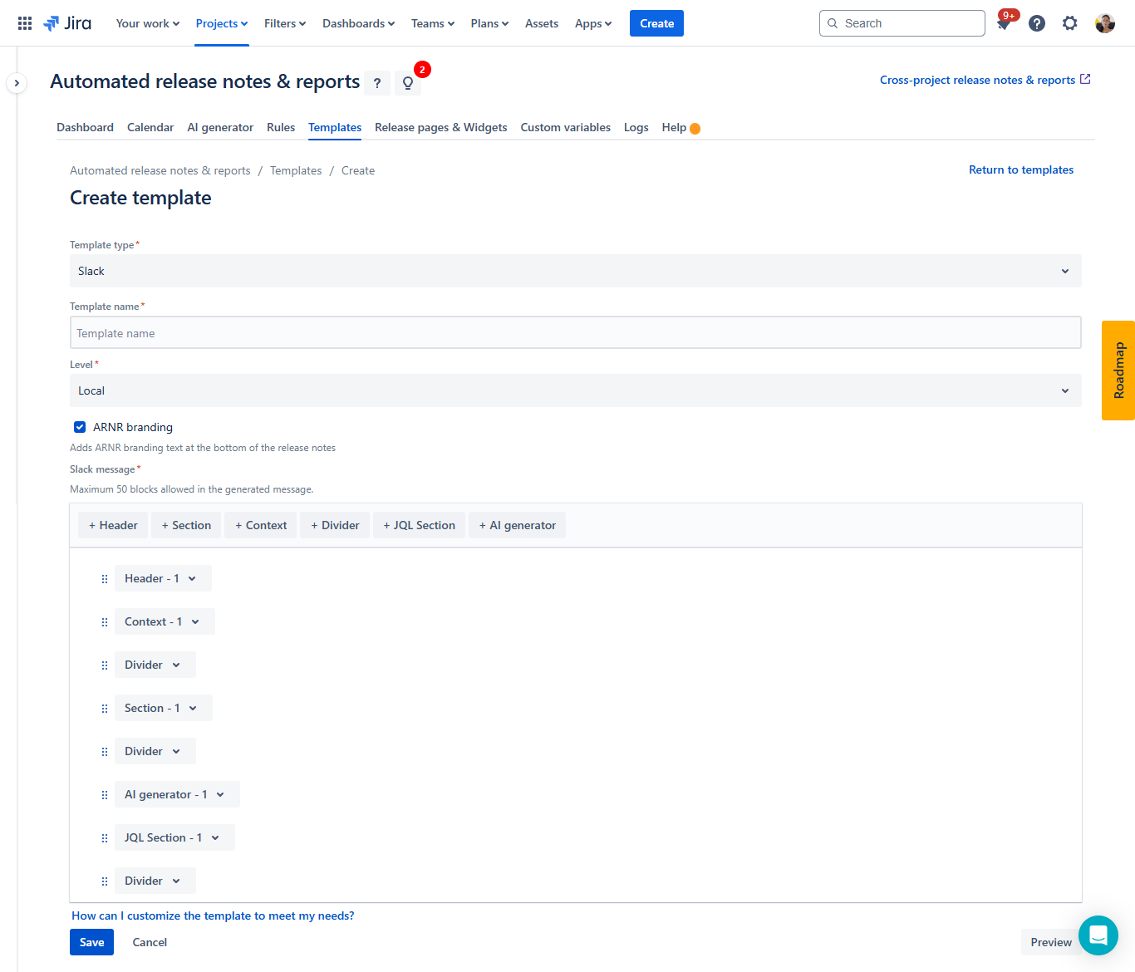The image size is (1135, 972).
Task: Switch to the Calendar tab
Action: click(x=150, y=127)
